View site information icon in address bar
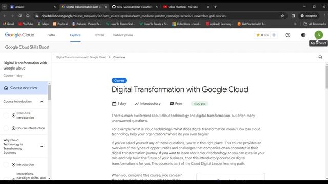Image resolution: width=328 pixels, height=184 pixels. (x=37, y=16)
